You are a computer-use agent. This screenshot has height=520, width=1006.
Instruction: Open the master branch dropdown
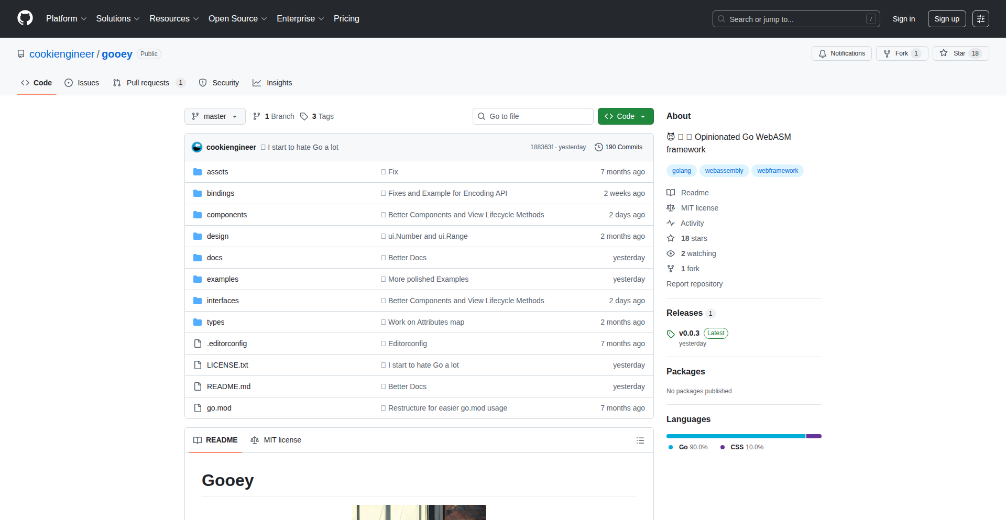pyautogui.click(x=215, y=116)
